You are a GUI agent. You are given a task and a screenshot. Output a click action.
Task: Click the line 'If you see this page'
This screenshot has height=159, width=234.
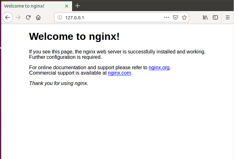coord(117,52)
